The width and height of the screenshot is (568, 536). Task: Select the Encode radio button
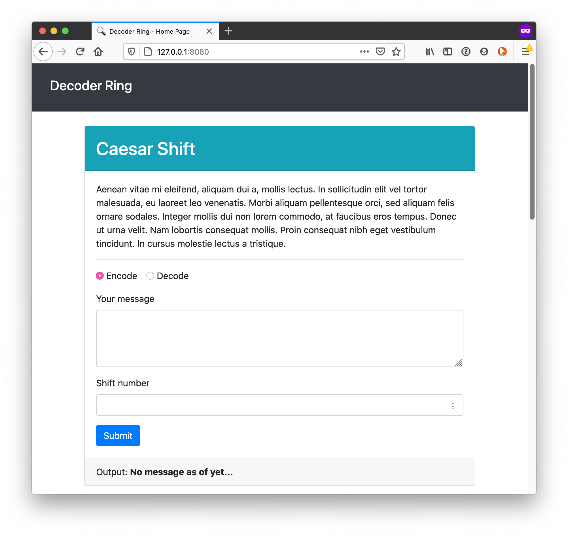pyautogui.click(x=99, y=276)
